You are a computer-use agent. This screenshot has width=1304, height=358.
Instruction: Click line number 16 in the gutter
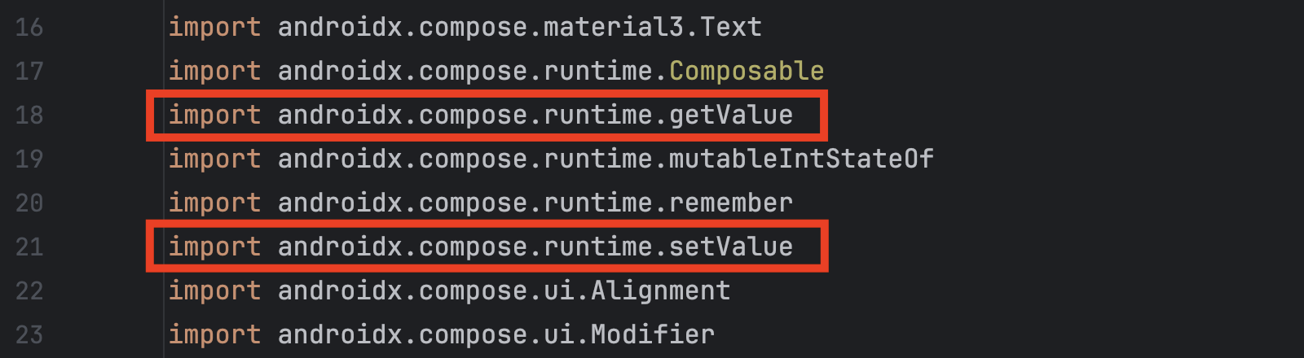pos(29,28)
